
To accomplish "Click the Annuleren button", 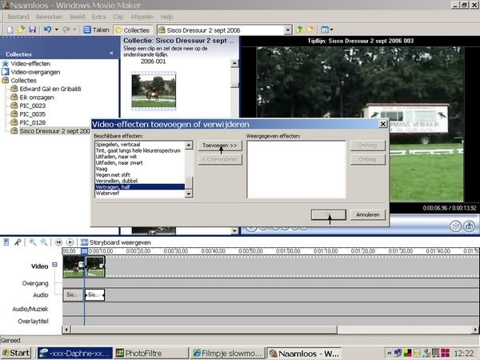I will [369, 214].
